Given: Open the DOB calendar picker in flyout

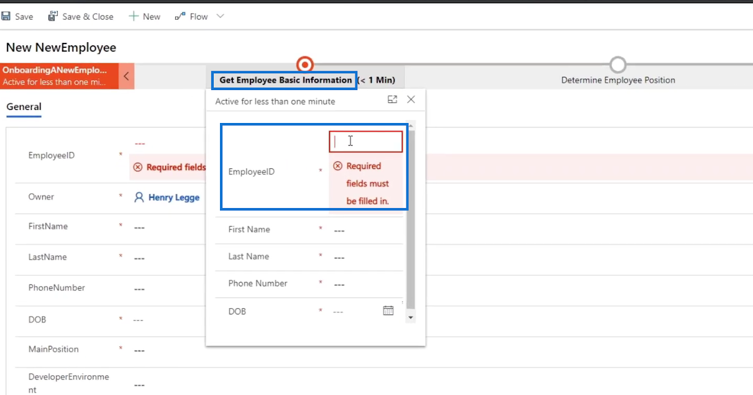Looking at the screenshot, I should pyautogui.click(x=388, y=311).
